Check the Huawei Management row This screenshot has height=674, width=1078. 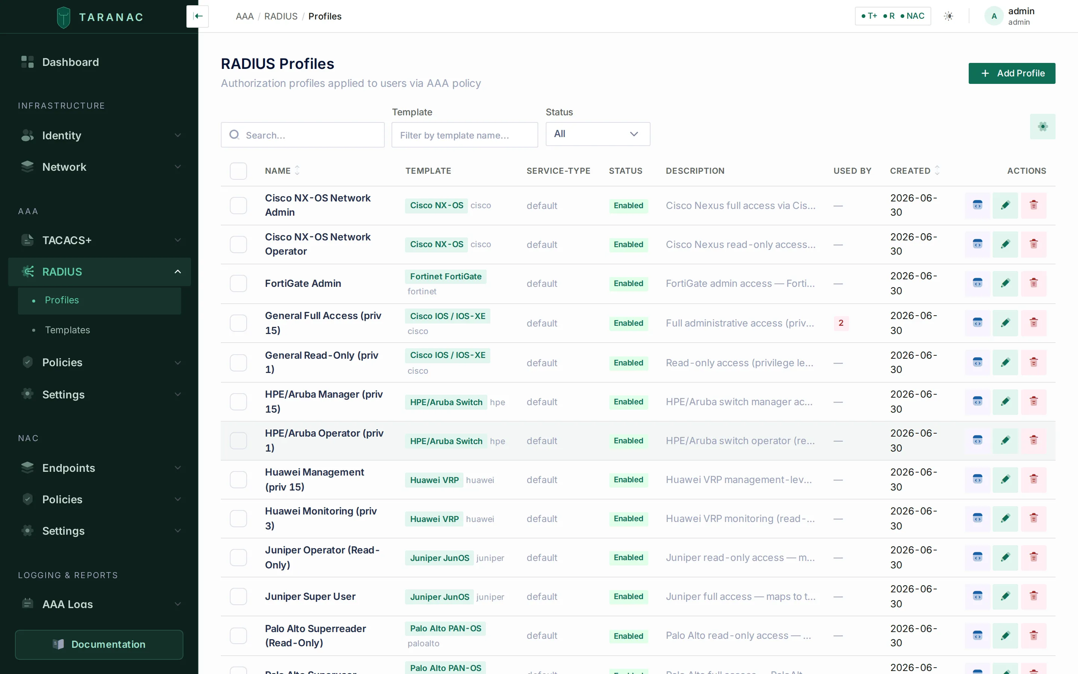point(238,480)
